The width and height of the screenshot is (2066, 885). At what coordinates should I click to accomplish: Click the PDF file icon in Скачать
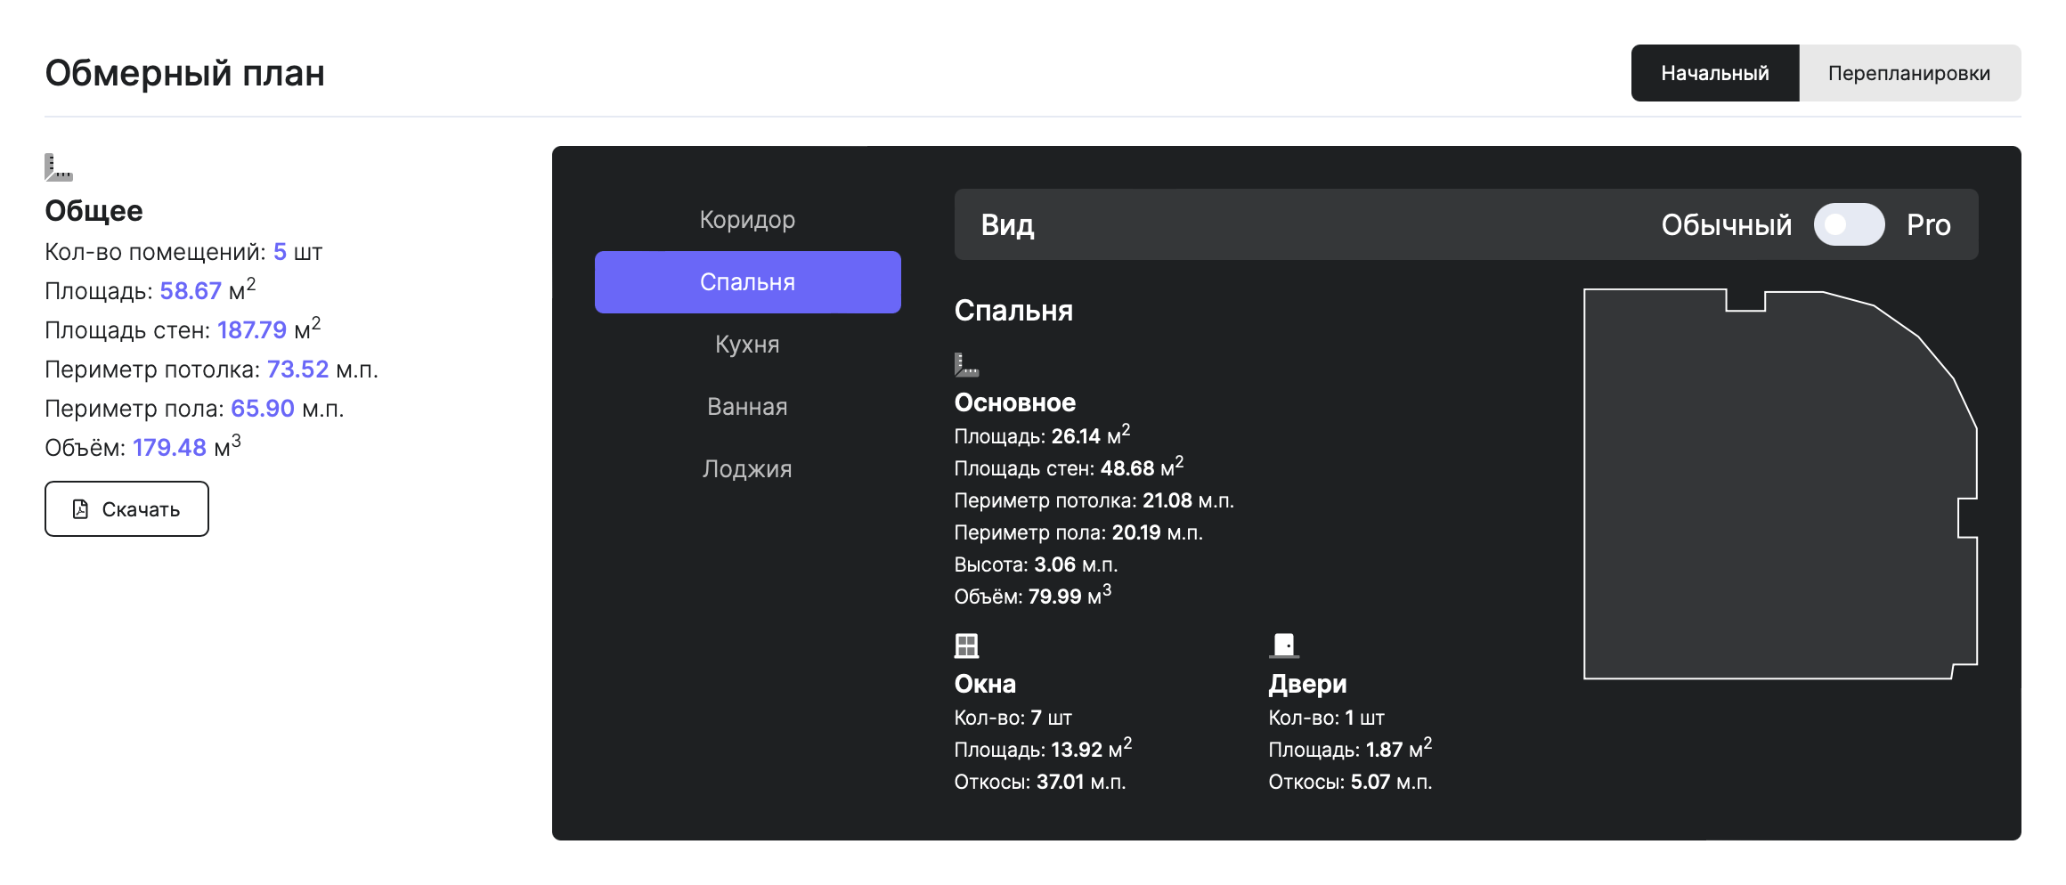click(x=80, y=509)
